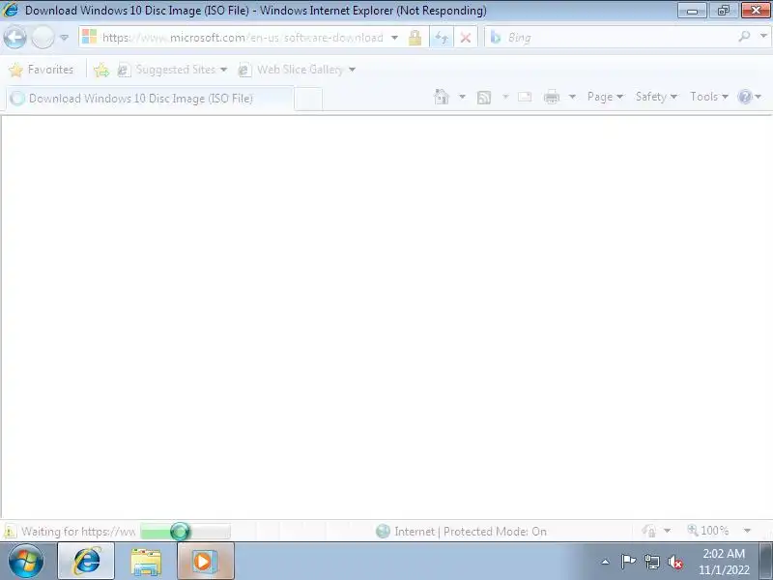Click the network connection tray icon
This screenshot has height=580, width=773.
tap(651, 562)
